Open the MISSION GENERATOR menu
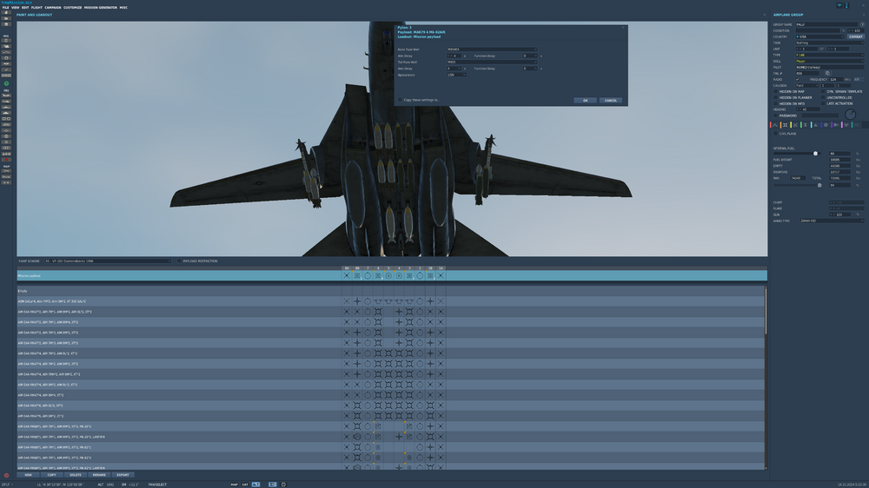The image size is (869, 488). (x=100, y=8)
